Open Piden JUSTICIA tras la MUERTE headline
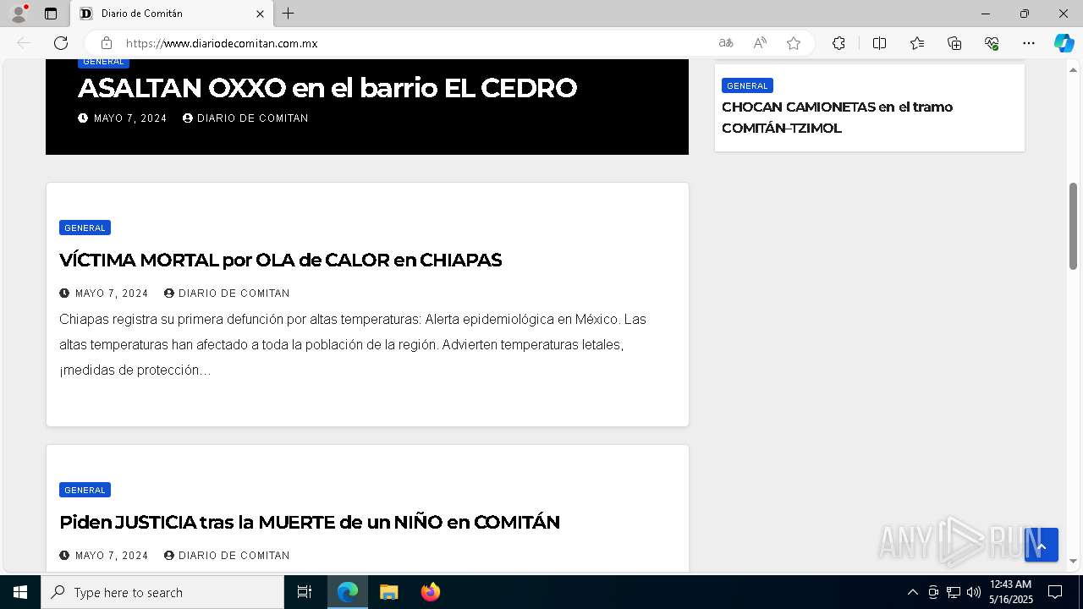The width and height of the screenshot is (1083, 609). pos(310,523)
